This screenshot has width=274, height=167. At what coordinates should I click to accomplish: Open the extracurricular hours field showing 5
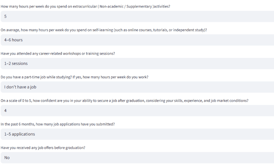pyautogui.click(x=137, y=16)
